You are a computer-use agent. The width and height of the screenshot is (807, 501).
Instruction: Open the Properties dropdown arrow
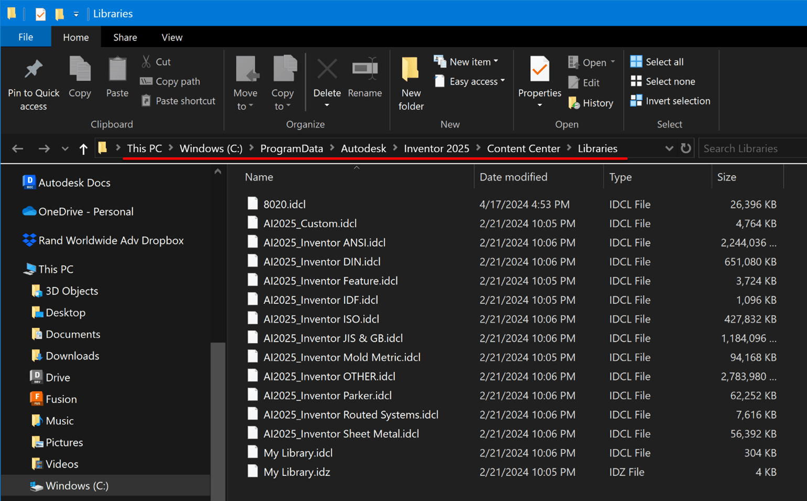tap(539, 105)
